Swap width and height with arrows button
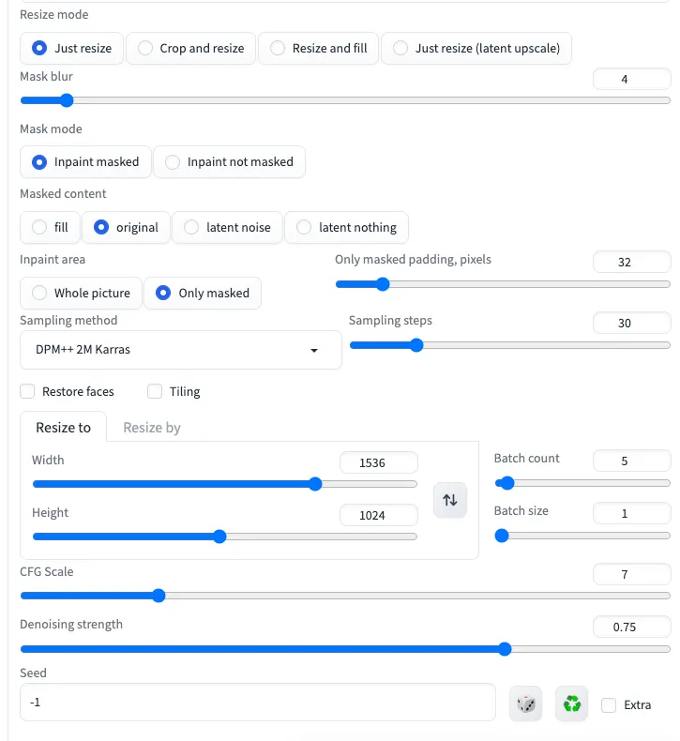 [x=450, y=500]
